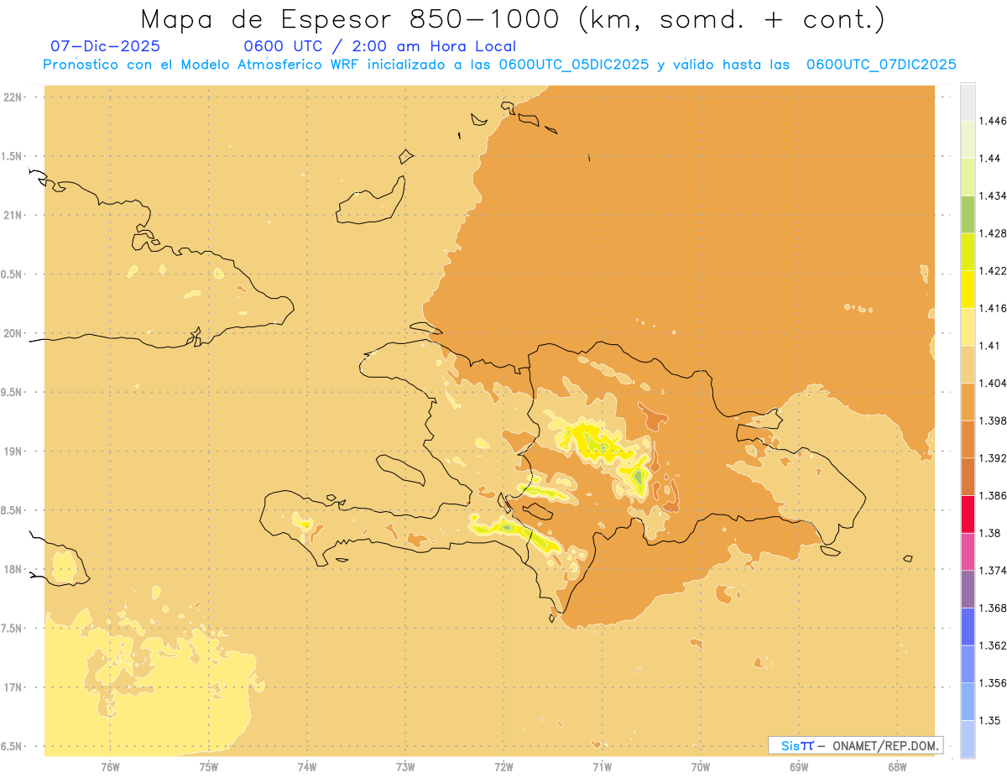Click the 76W longitude label
Screen dimensions: 1007x778
(110, 767)
